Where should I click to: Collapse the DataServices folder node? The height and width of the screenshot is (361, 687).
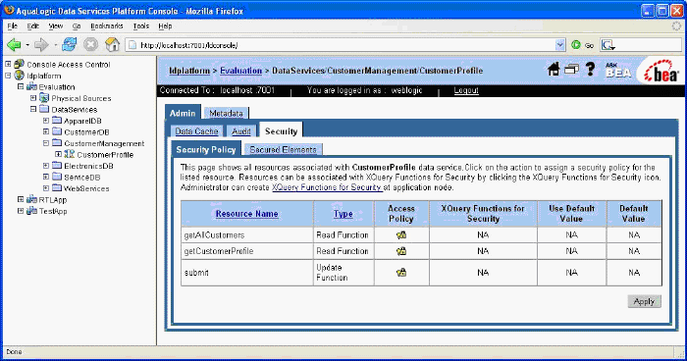33,109
